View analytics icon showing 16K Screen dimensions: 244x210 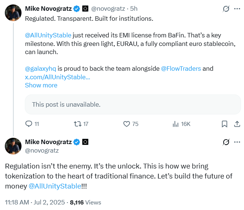[176, 124]
